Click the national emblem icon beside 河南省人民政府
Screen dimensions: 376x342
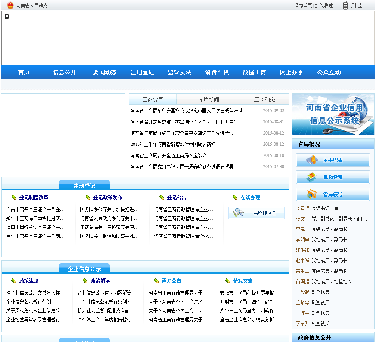pyautogui.click(x=10, y=5)
